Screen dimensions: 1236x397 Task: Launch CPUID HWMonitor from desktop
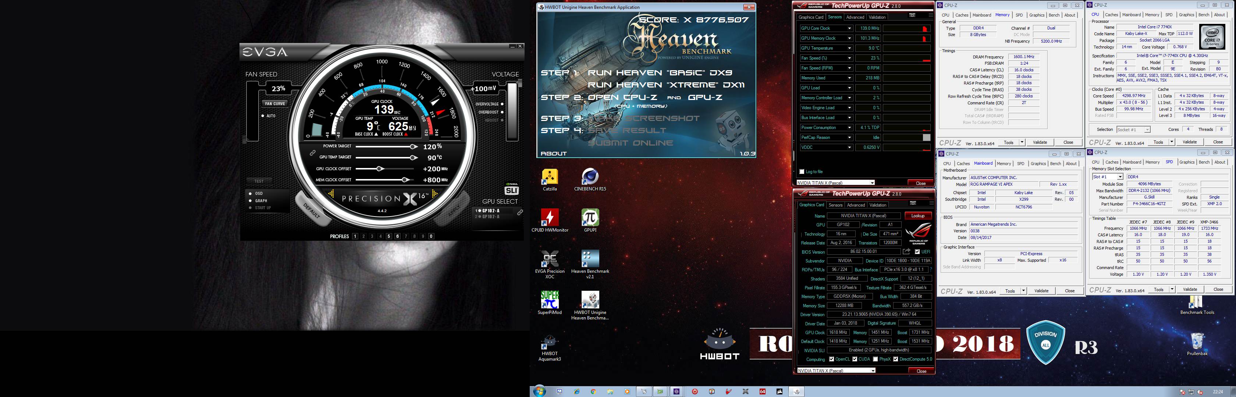[549, 221]
